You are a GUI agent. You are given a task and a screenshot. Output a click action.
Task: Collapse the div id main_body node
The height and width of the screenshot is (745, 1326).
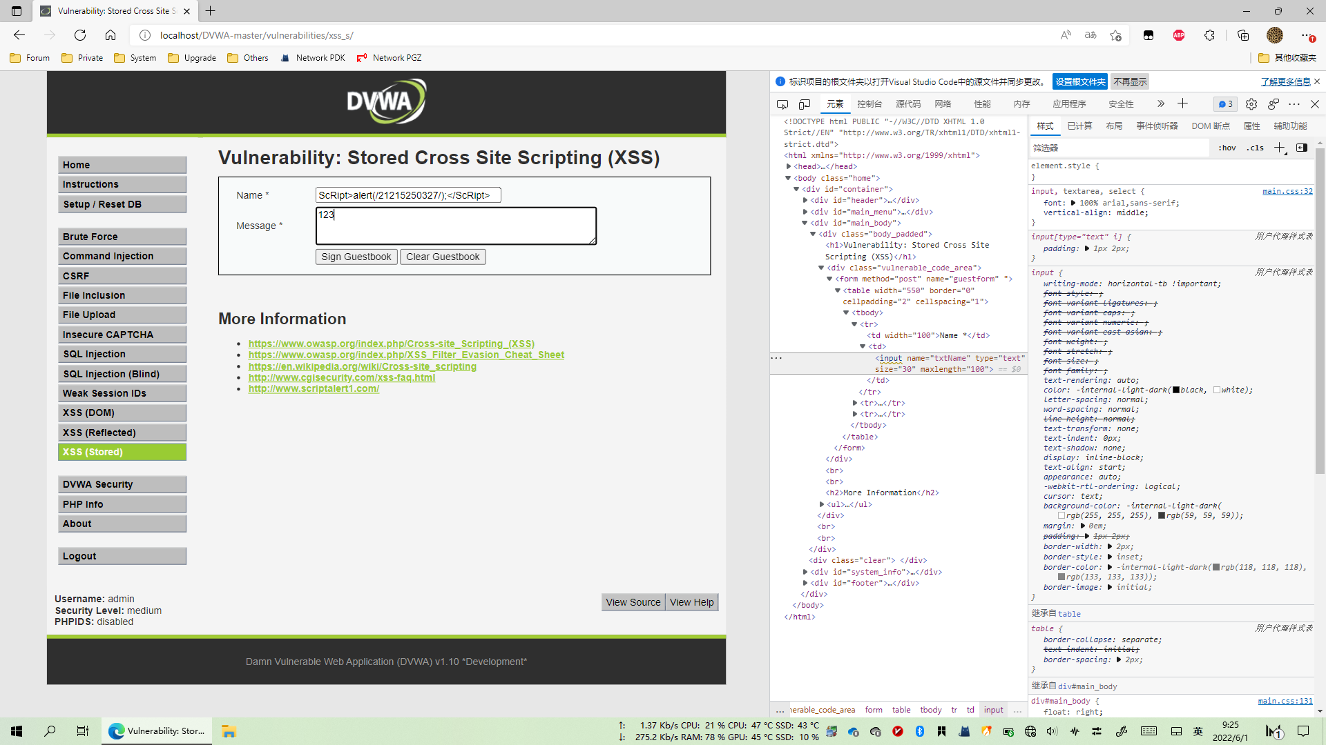coord(805,223)
